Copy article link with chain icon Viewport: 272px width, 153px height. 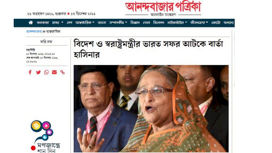62,72
